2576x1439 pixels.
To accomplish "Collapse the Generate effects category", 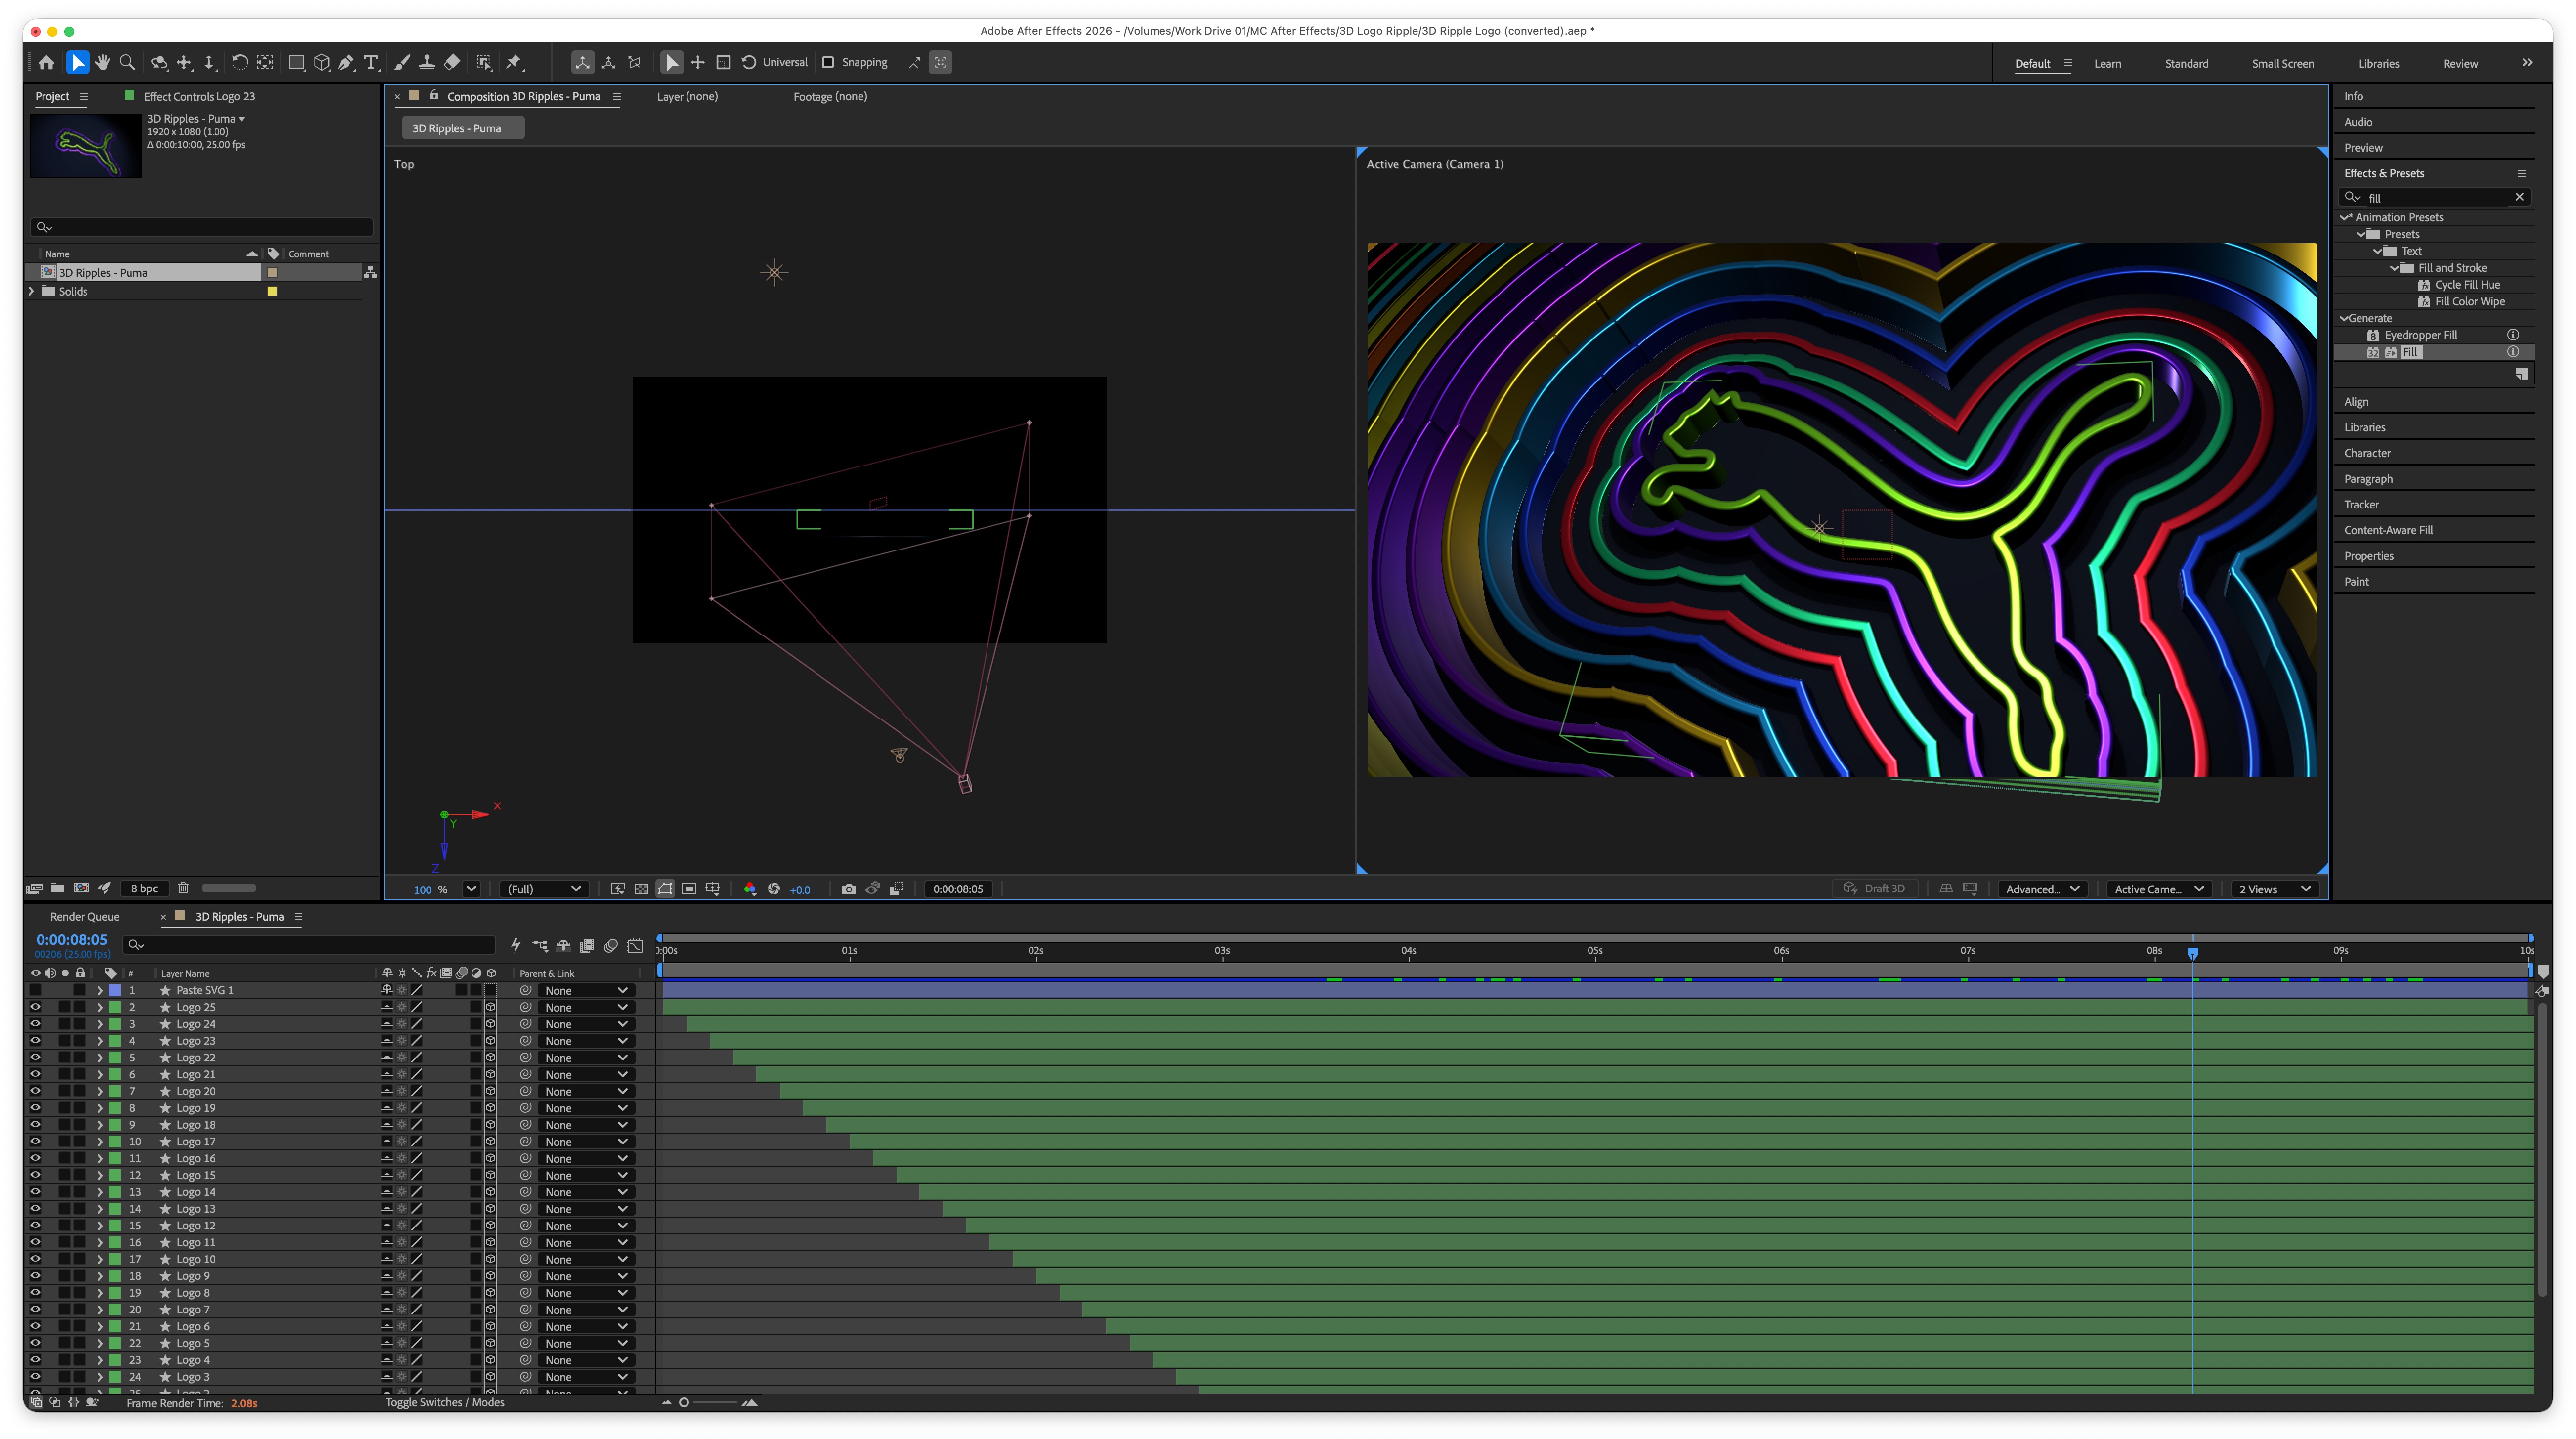I will click(2344, 318).
